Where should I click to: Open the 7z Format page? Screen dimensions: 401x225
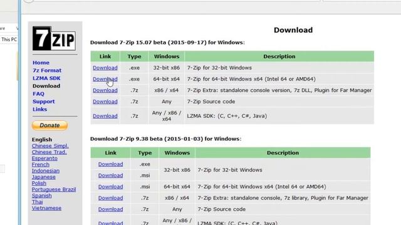[x=47, y=71]
